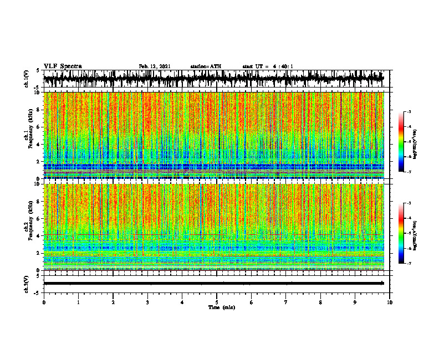The height and width of the screenshot is (339, 439).
Task: Click the "station=ATH" header text
Action: coord(206,66)
